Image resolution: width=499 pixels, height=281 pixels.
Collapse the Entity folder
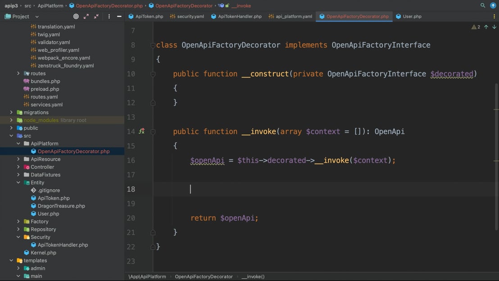coord(18,183)
